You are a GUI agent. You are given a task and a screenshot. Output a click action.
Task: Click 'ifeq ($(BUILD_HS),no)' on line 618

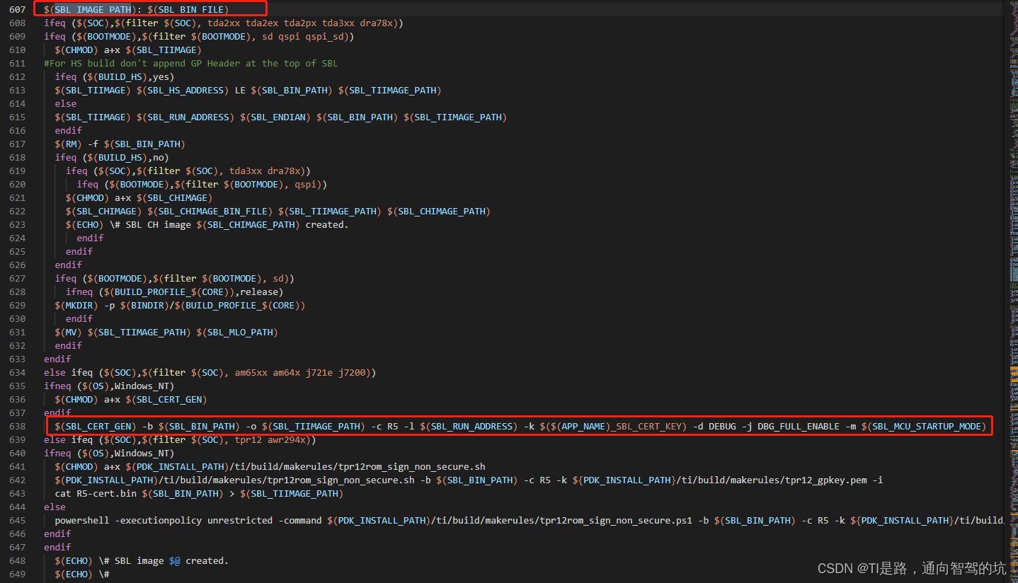111,157
